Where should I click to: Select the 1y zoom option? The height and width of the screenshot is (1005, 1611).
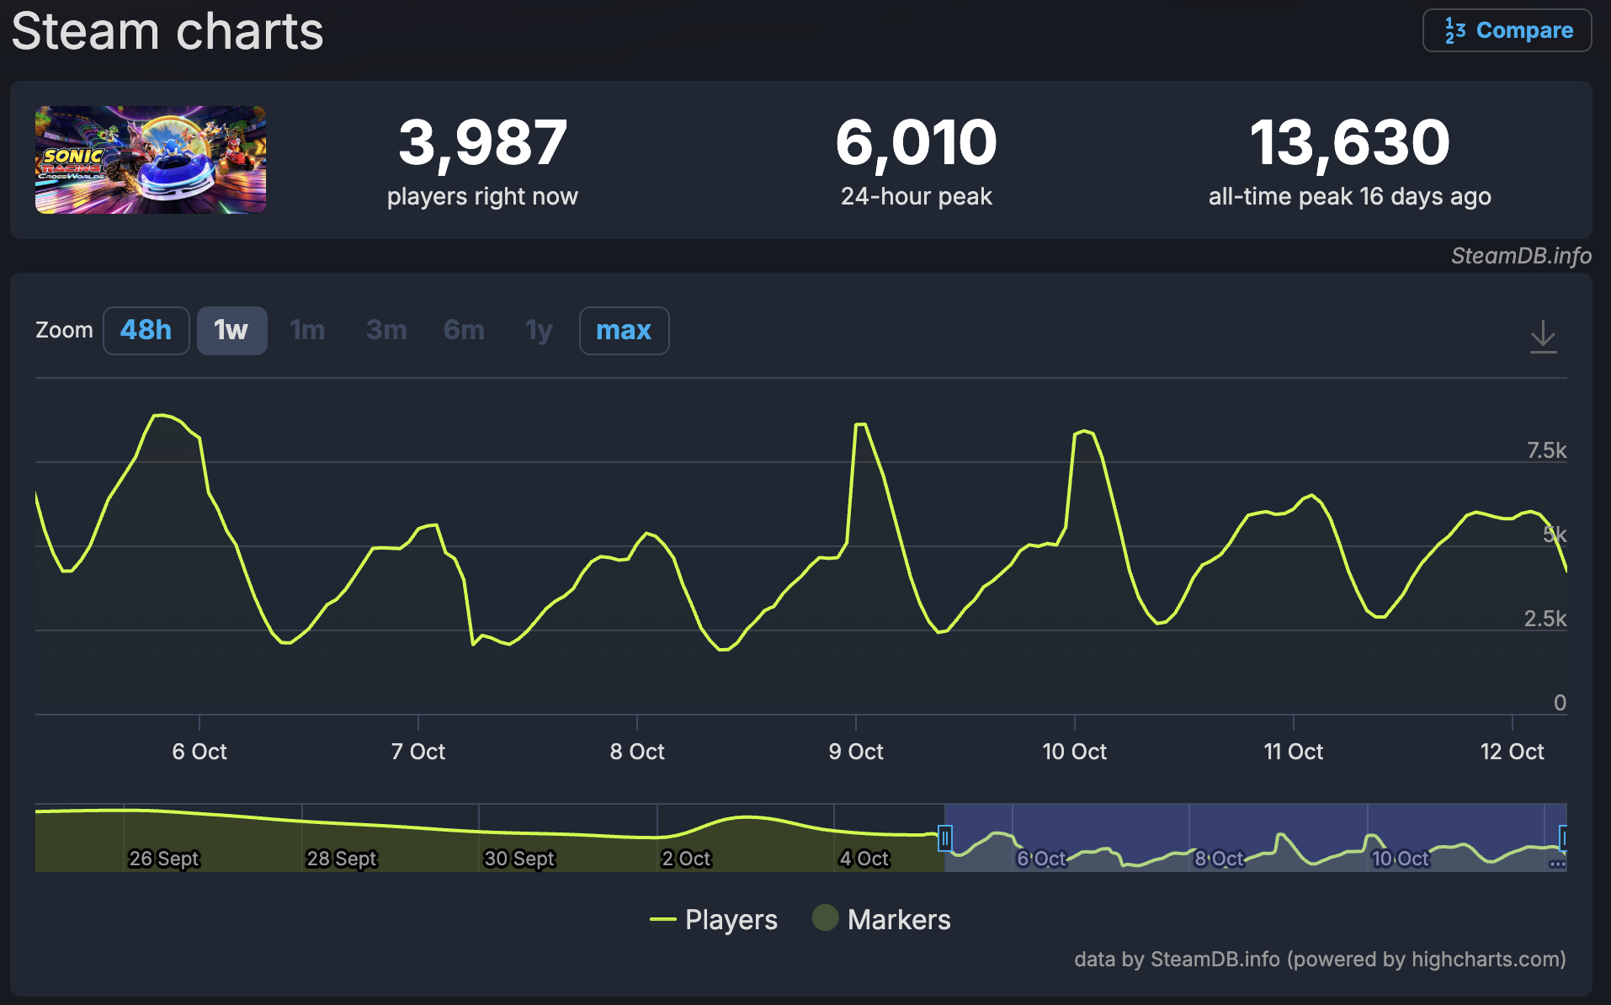click(539, 330)
